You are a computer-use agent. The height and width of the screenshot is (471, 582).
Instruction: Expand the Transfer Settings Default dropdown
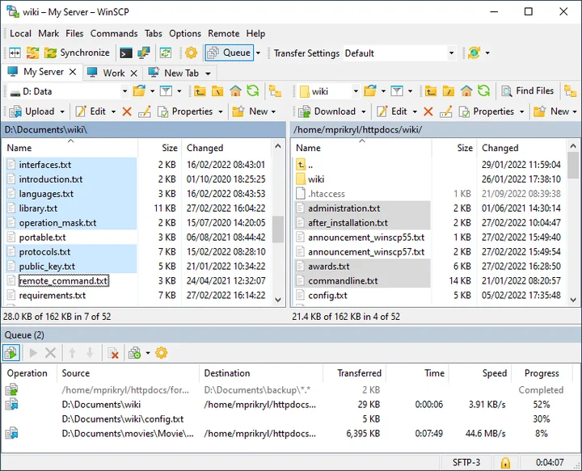(451, 53)
